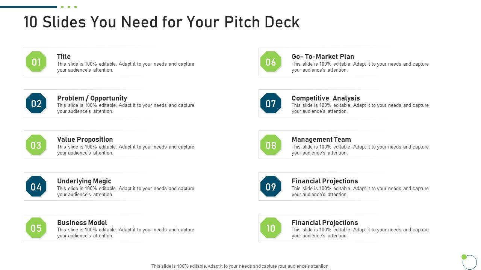The height and width of the screenshot is (270, 481).
Task: Click the circle logo in bottom corner
Action: coord(469,262)
